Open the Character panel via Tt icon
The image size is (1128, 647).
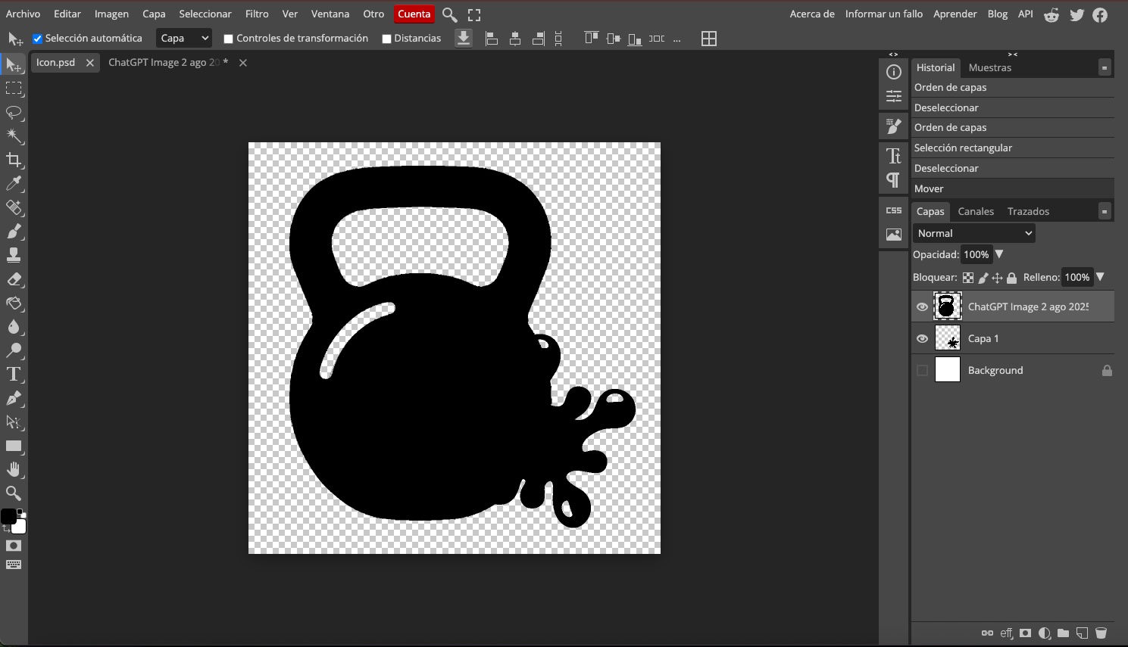pyautogui.click(x=893, y=155)
